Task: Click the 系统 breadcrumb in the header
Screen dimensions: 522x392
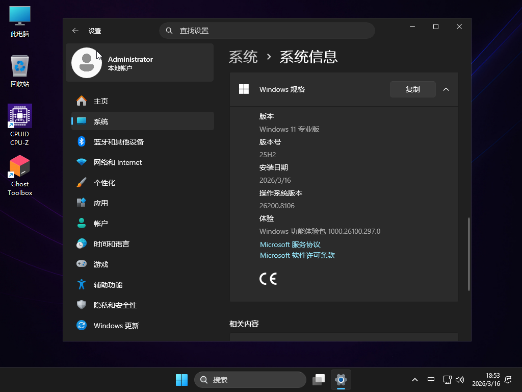Action: coord(243,57)
